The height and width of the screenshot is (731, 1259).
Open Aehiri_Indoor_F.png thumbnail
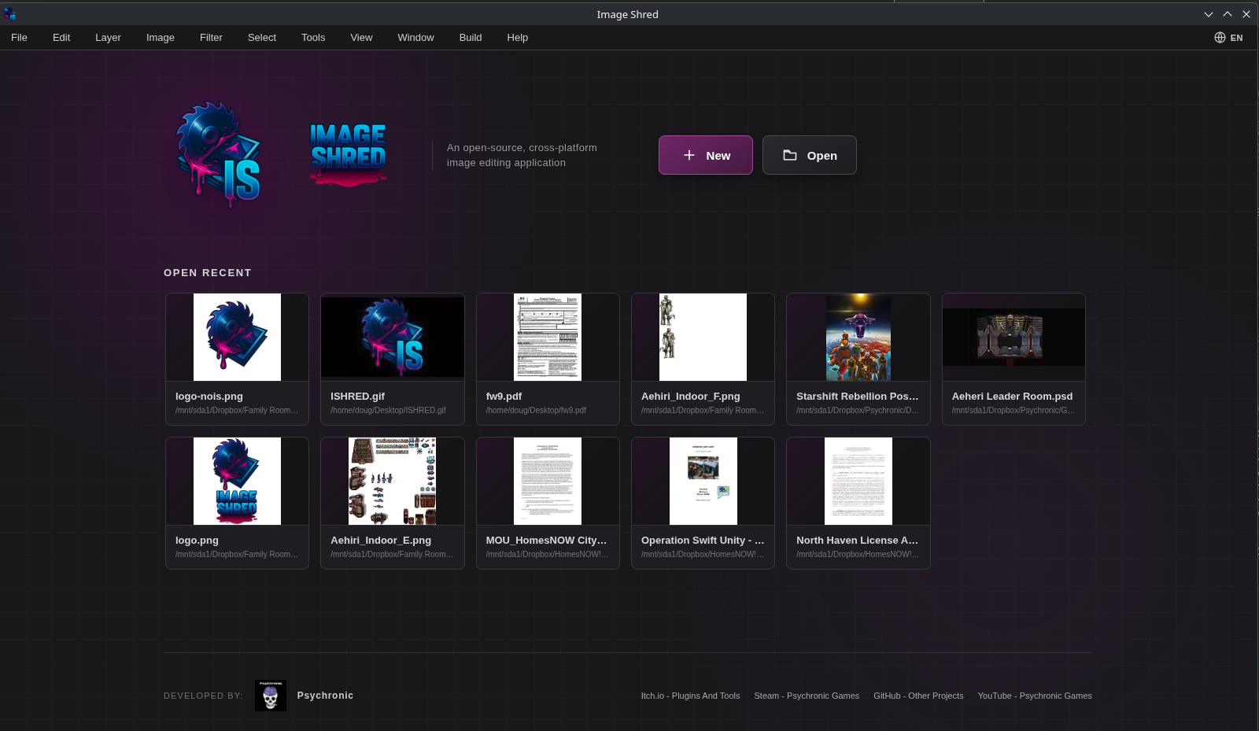pos(703,337)
